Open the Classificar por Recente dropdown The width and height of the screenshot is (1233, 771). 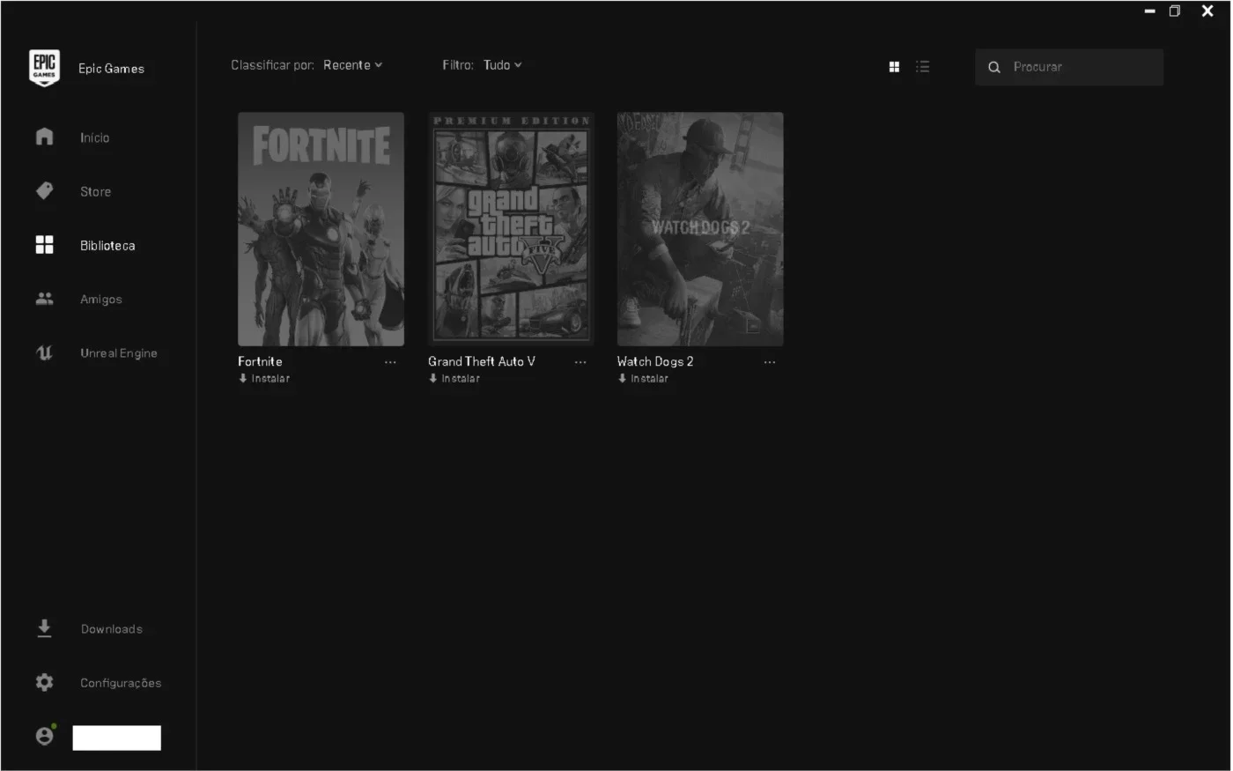pos(352,65)
